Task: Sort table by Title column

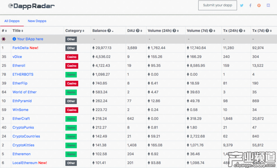Action: (x=21, y=31)
